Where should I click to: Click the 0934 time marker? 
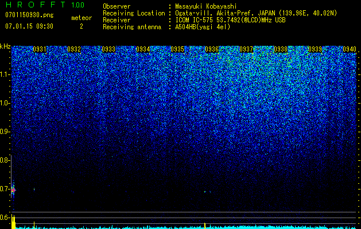[x=143, y=49]
